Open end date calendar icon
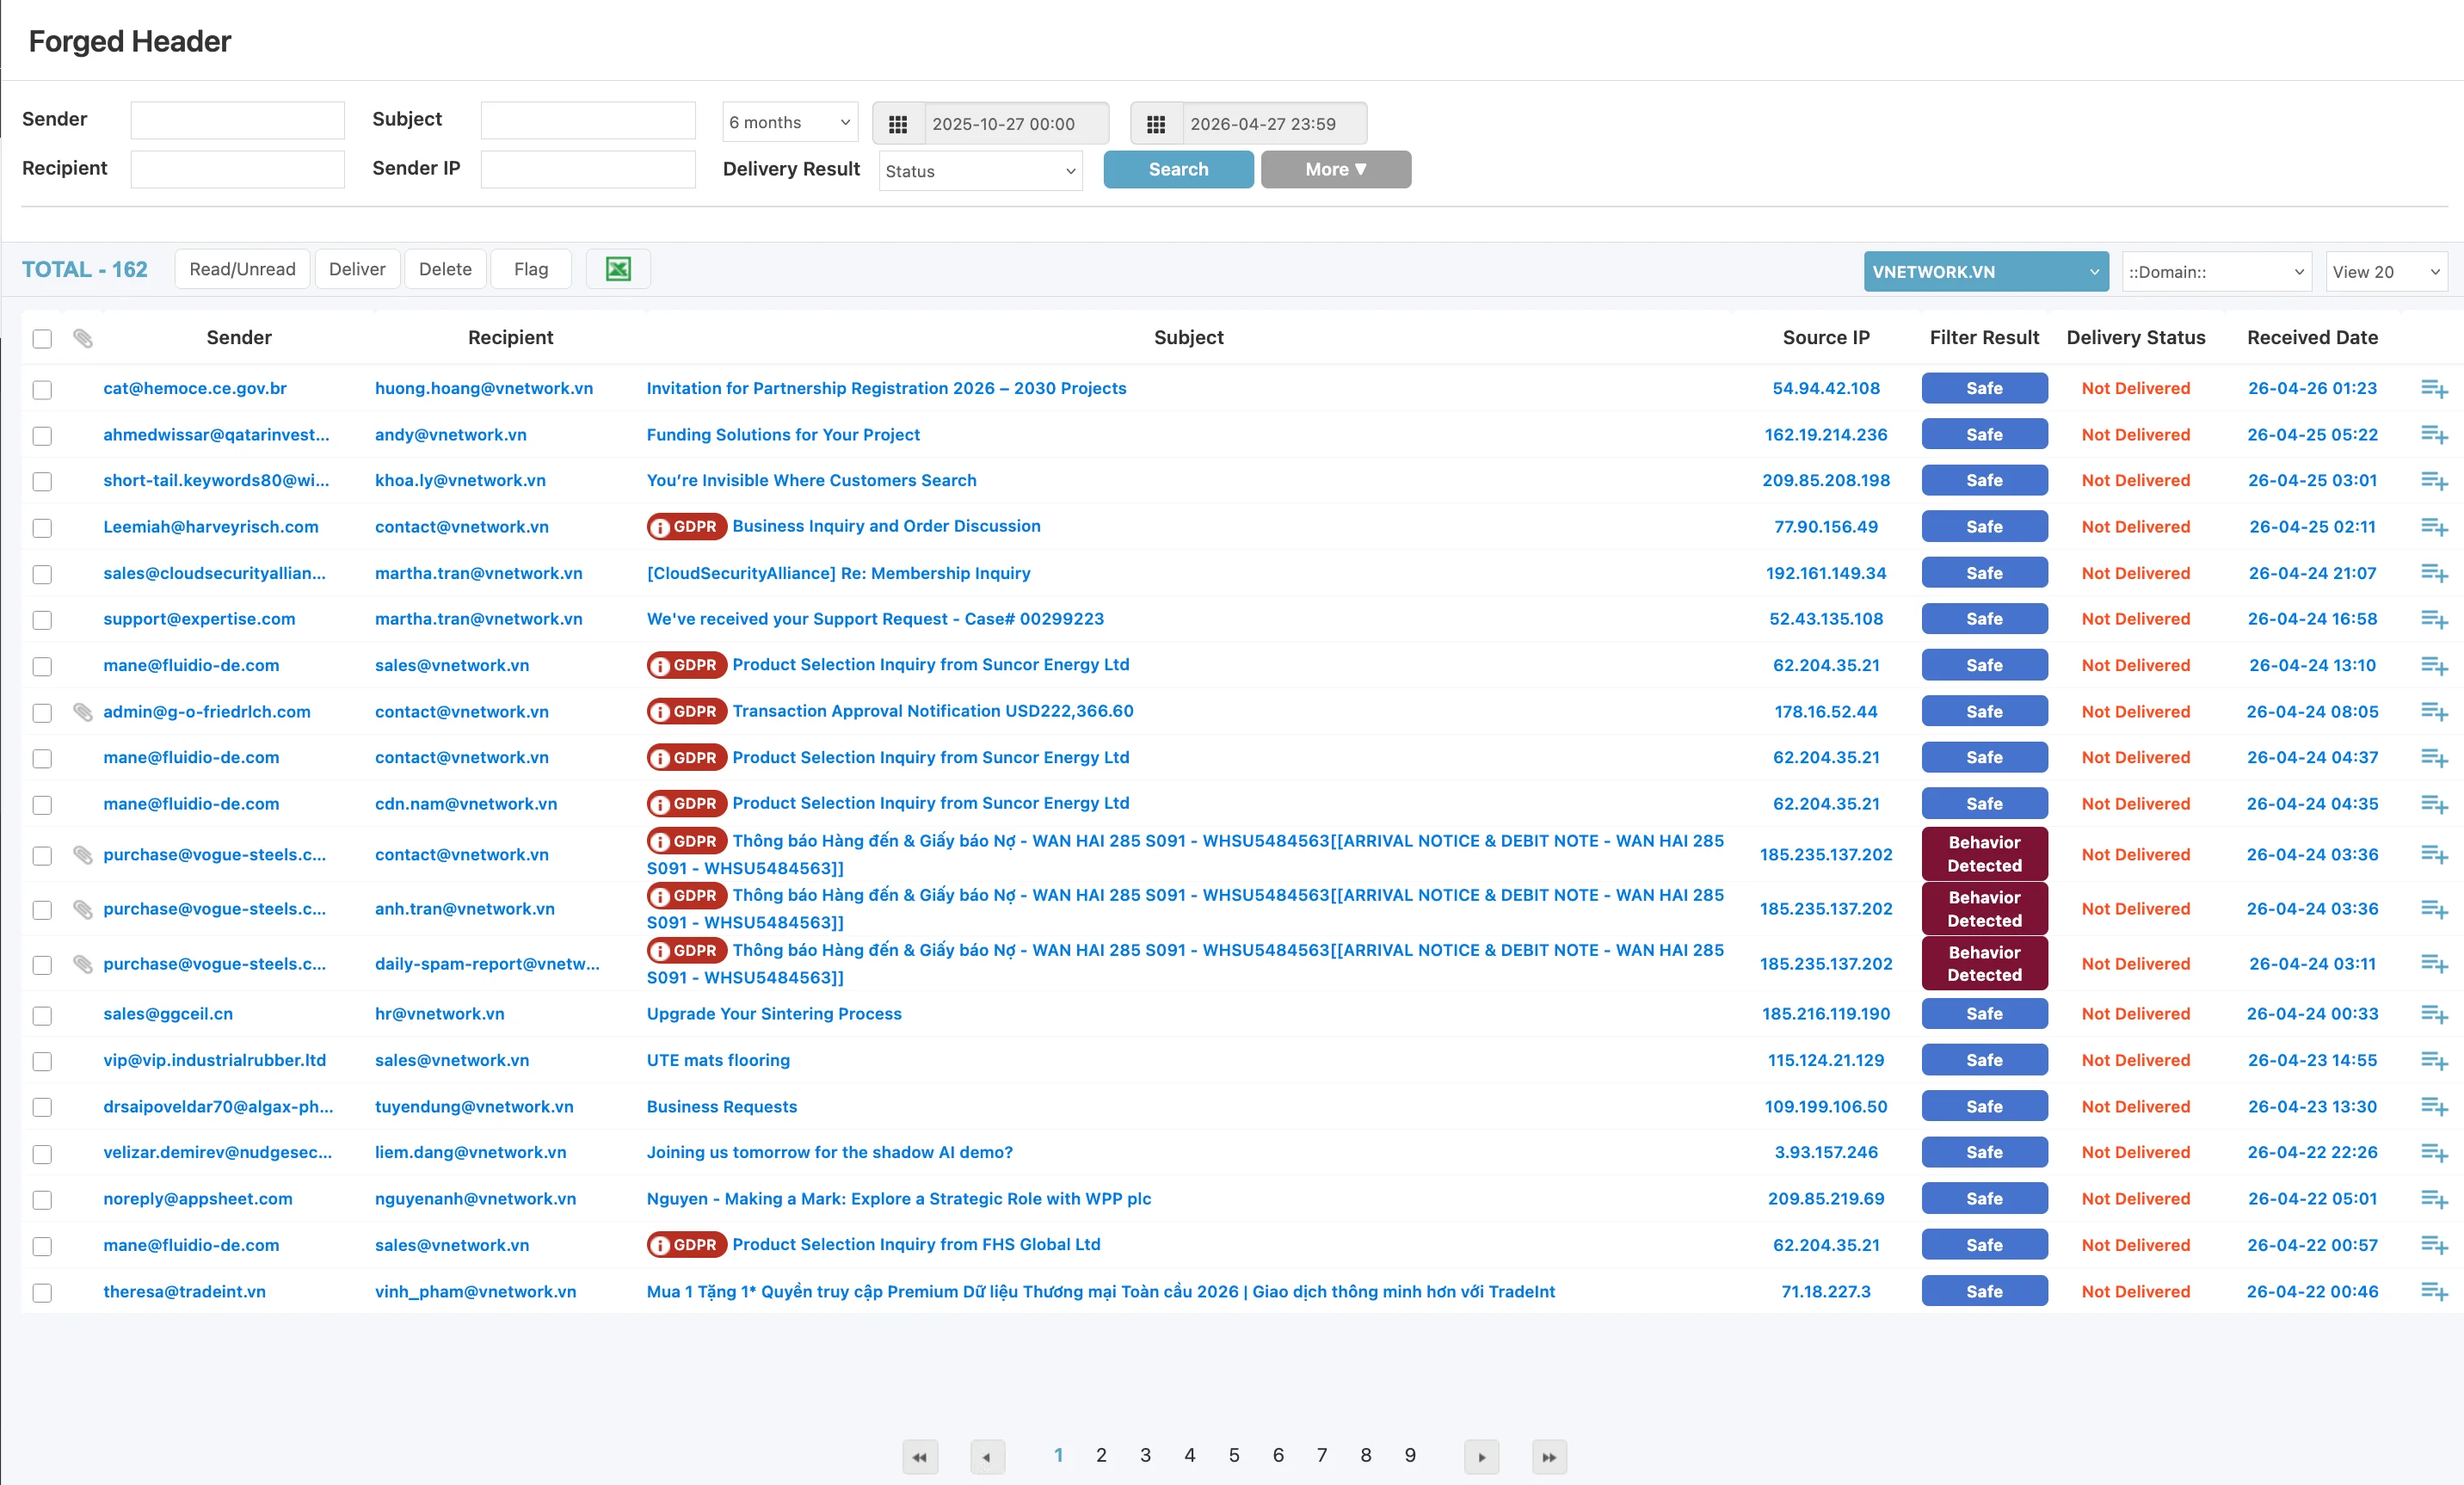This screenshot has width=2464, height=1485. (1156, 124)
